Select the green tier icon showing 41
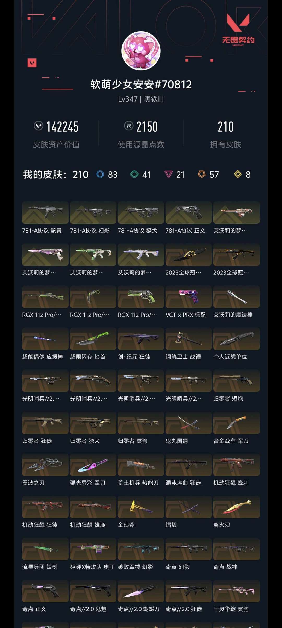The image size is (282, 628). [x=134, y=174]
